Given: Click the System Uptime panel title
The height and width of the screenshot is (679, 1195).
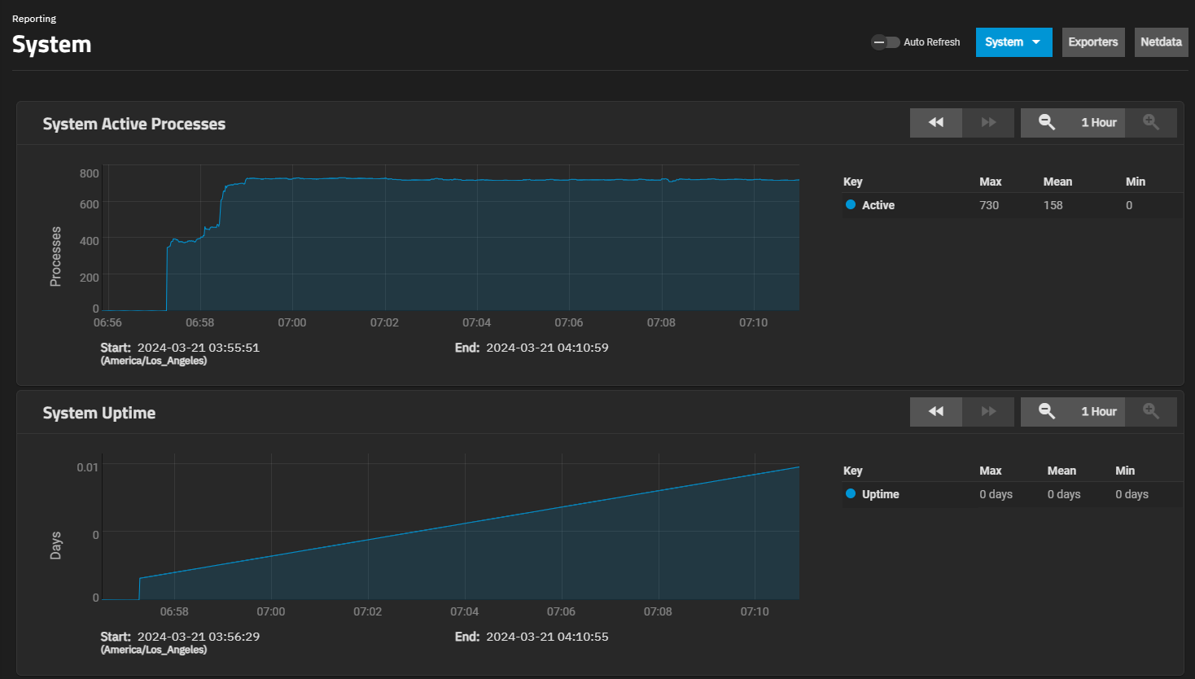Looking at the screenshot, I should (x=99, y=413).
